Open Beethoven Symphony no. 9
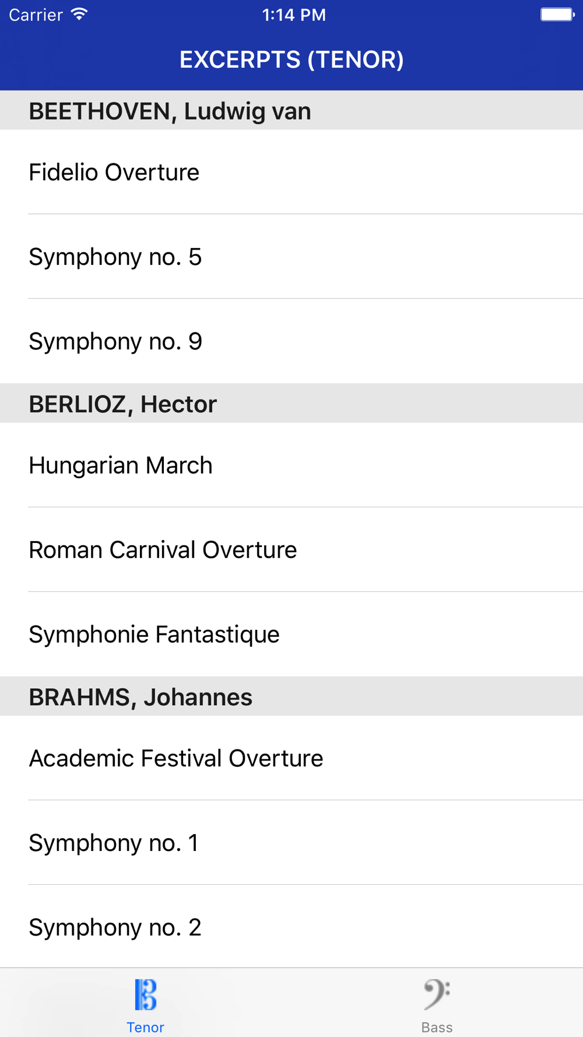The image size is (583, 1037). pyautogui.click(x=291, y=341)
